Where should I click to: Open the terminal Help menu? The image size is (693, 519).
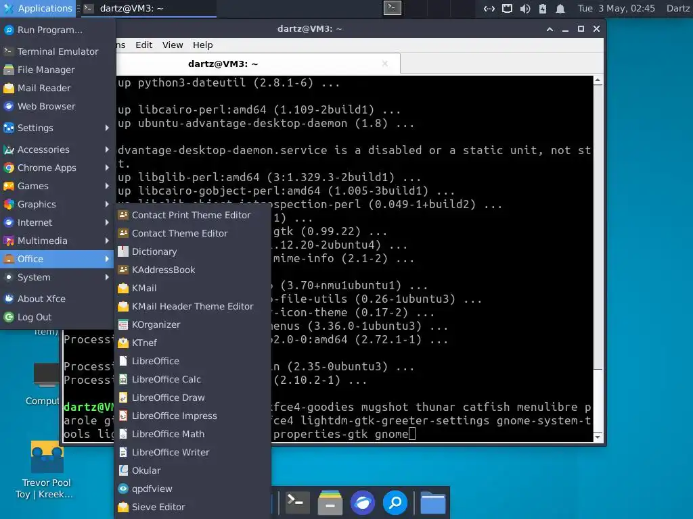click(203, 45)
